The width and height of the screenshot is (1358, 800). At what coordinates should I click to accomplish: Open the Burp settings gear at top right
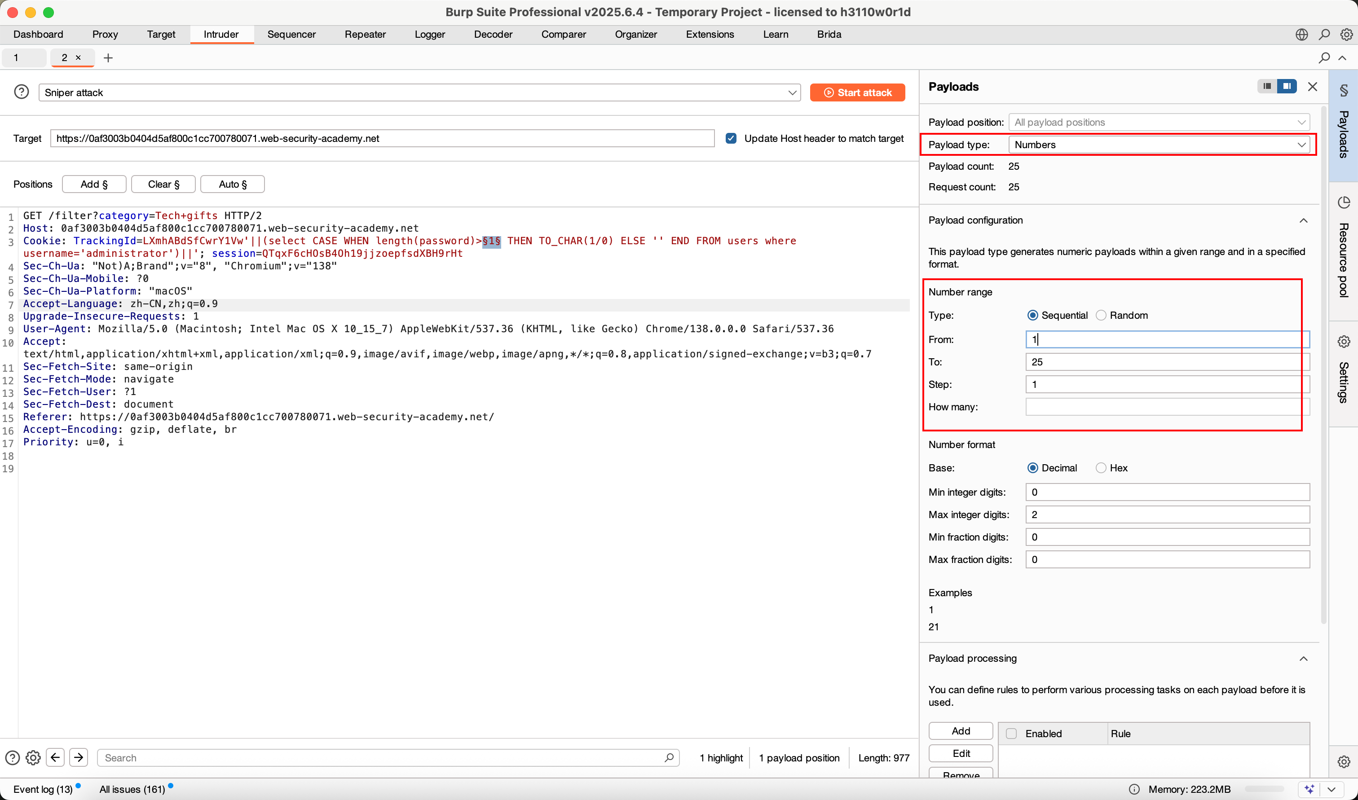pyautogui.click(x=1346, y=35)
